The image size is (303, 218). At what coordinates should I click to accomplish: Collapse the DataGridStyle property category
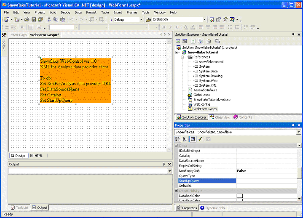[x=176, y=190]
